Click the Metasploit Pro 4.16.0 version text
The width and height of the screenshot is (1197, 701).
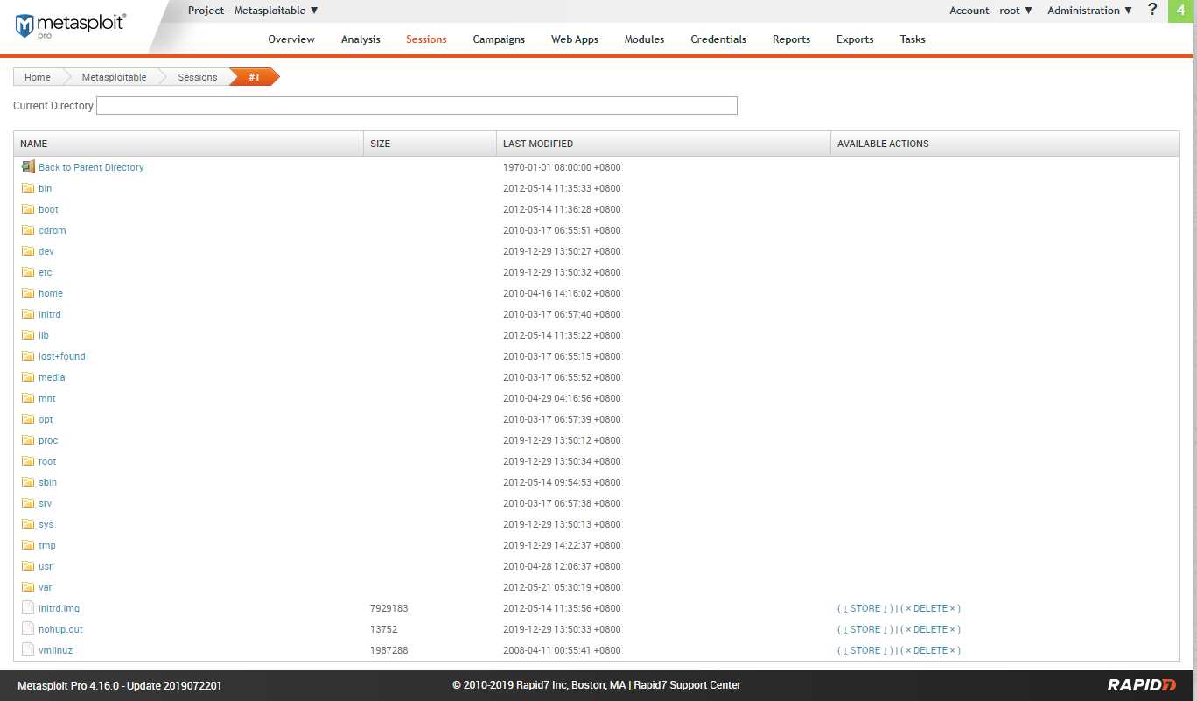click(119, 685)
